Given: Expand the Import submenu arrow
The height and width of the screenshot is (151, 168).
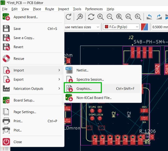Looking at the screenshot, I should [59, 70].
